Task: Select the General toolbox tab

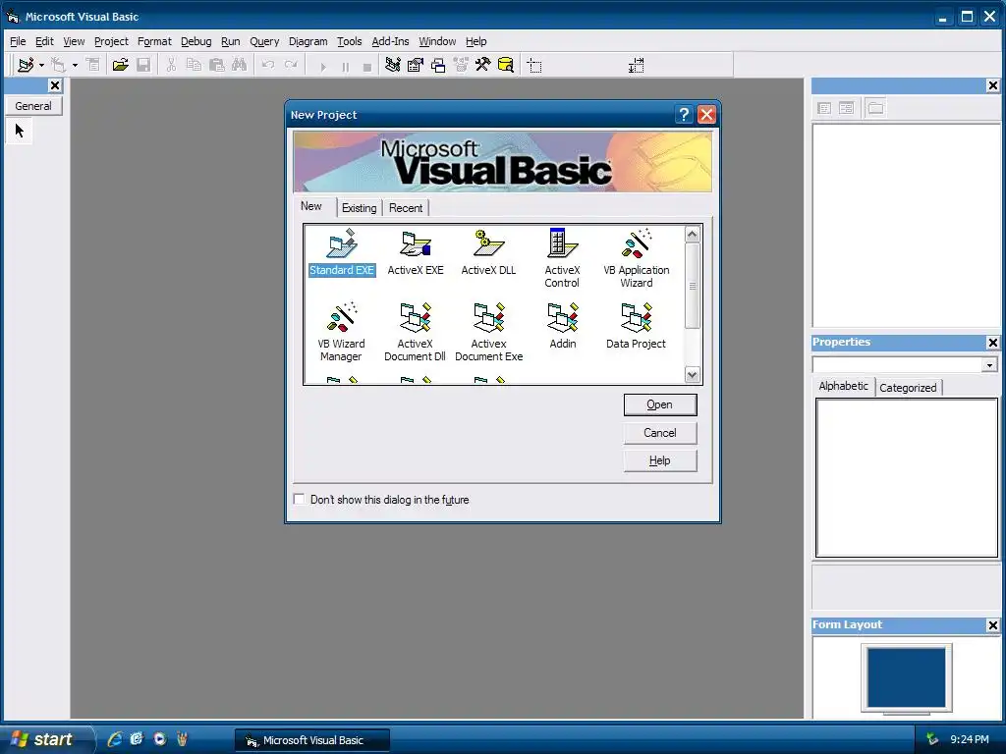Action: [x=33, y=106]
